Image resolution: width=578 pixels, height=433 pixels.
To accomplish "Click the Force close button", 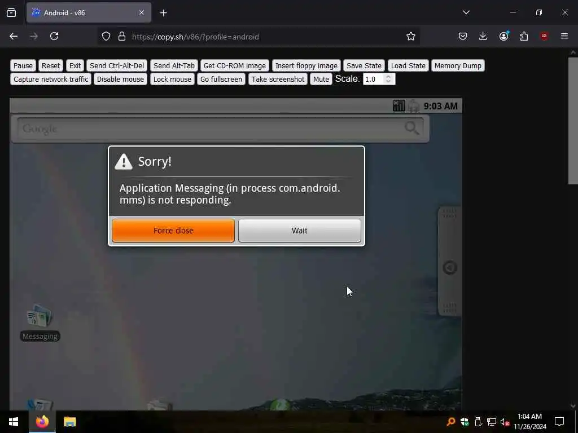I will tap(173, 231).
